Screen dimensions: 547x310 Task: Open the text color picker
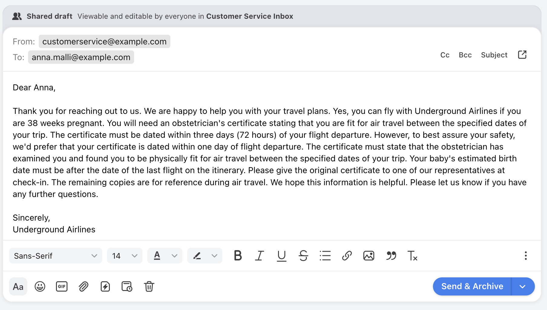pyautogui.click(x=165, y=256)
